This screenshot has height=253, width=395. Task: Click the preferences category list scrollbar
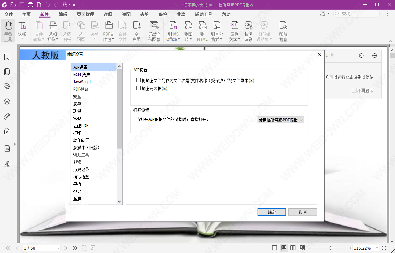click(119, 108)
